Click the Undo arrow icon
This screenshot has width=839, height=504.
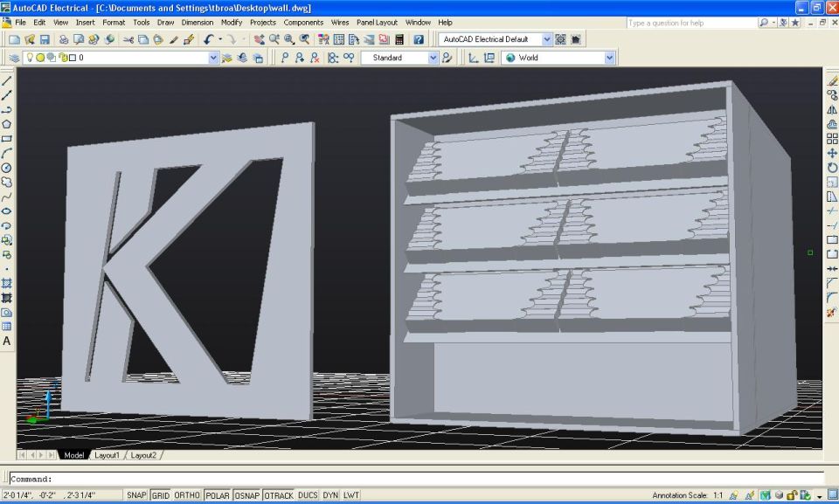(x=209, y=39)
